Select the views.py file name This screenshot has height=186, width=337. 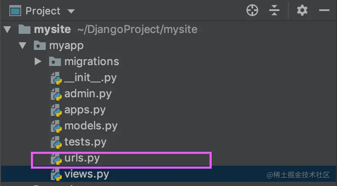coord(87,175)
